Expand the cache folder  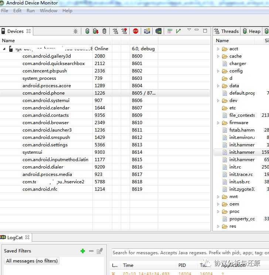(218, 56)
